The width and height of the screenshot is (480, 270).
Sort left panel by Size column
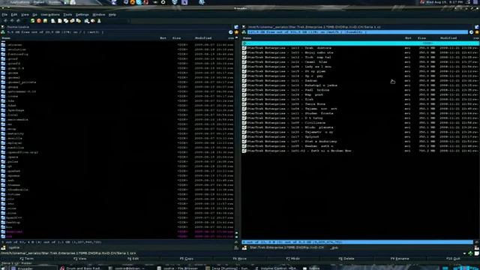pos(177,38)
